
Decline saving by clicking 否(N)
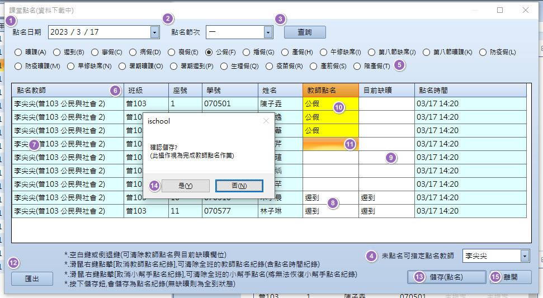(239, 186)
